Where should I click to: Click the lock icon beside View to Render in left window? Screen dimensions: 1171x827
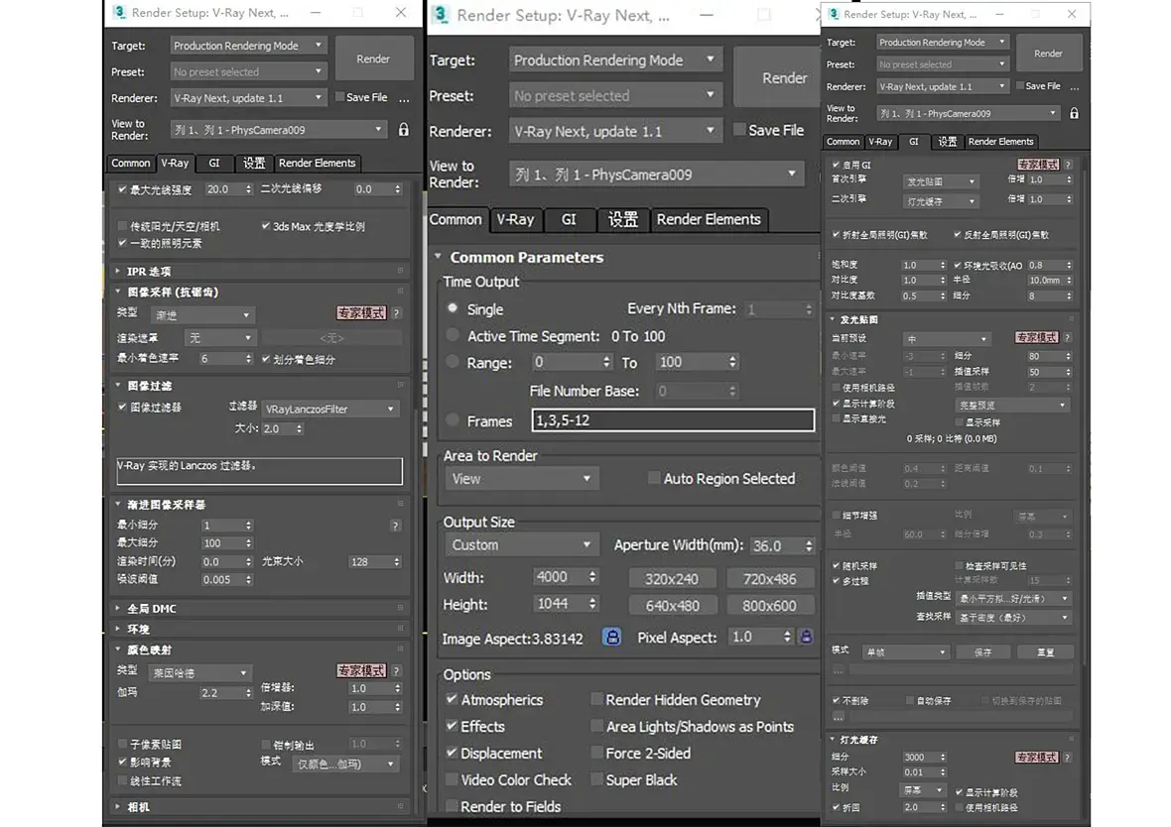[x=403, y=130]
